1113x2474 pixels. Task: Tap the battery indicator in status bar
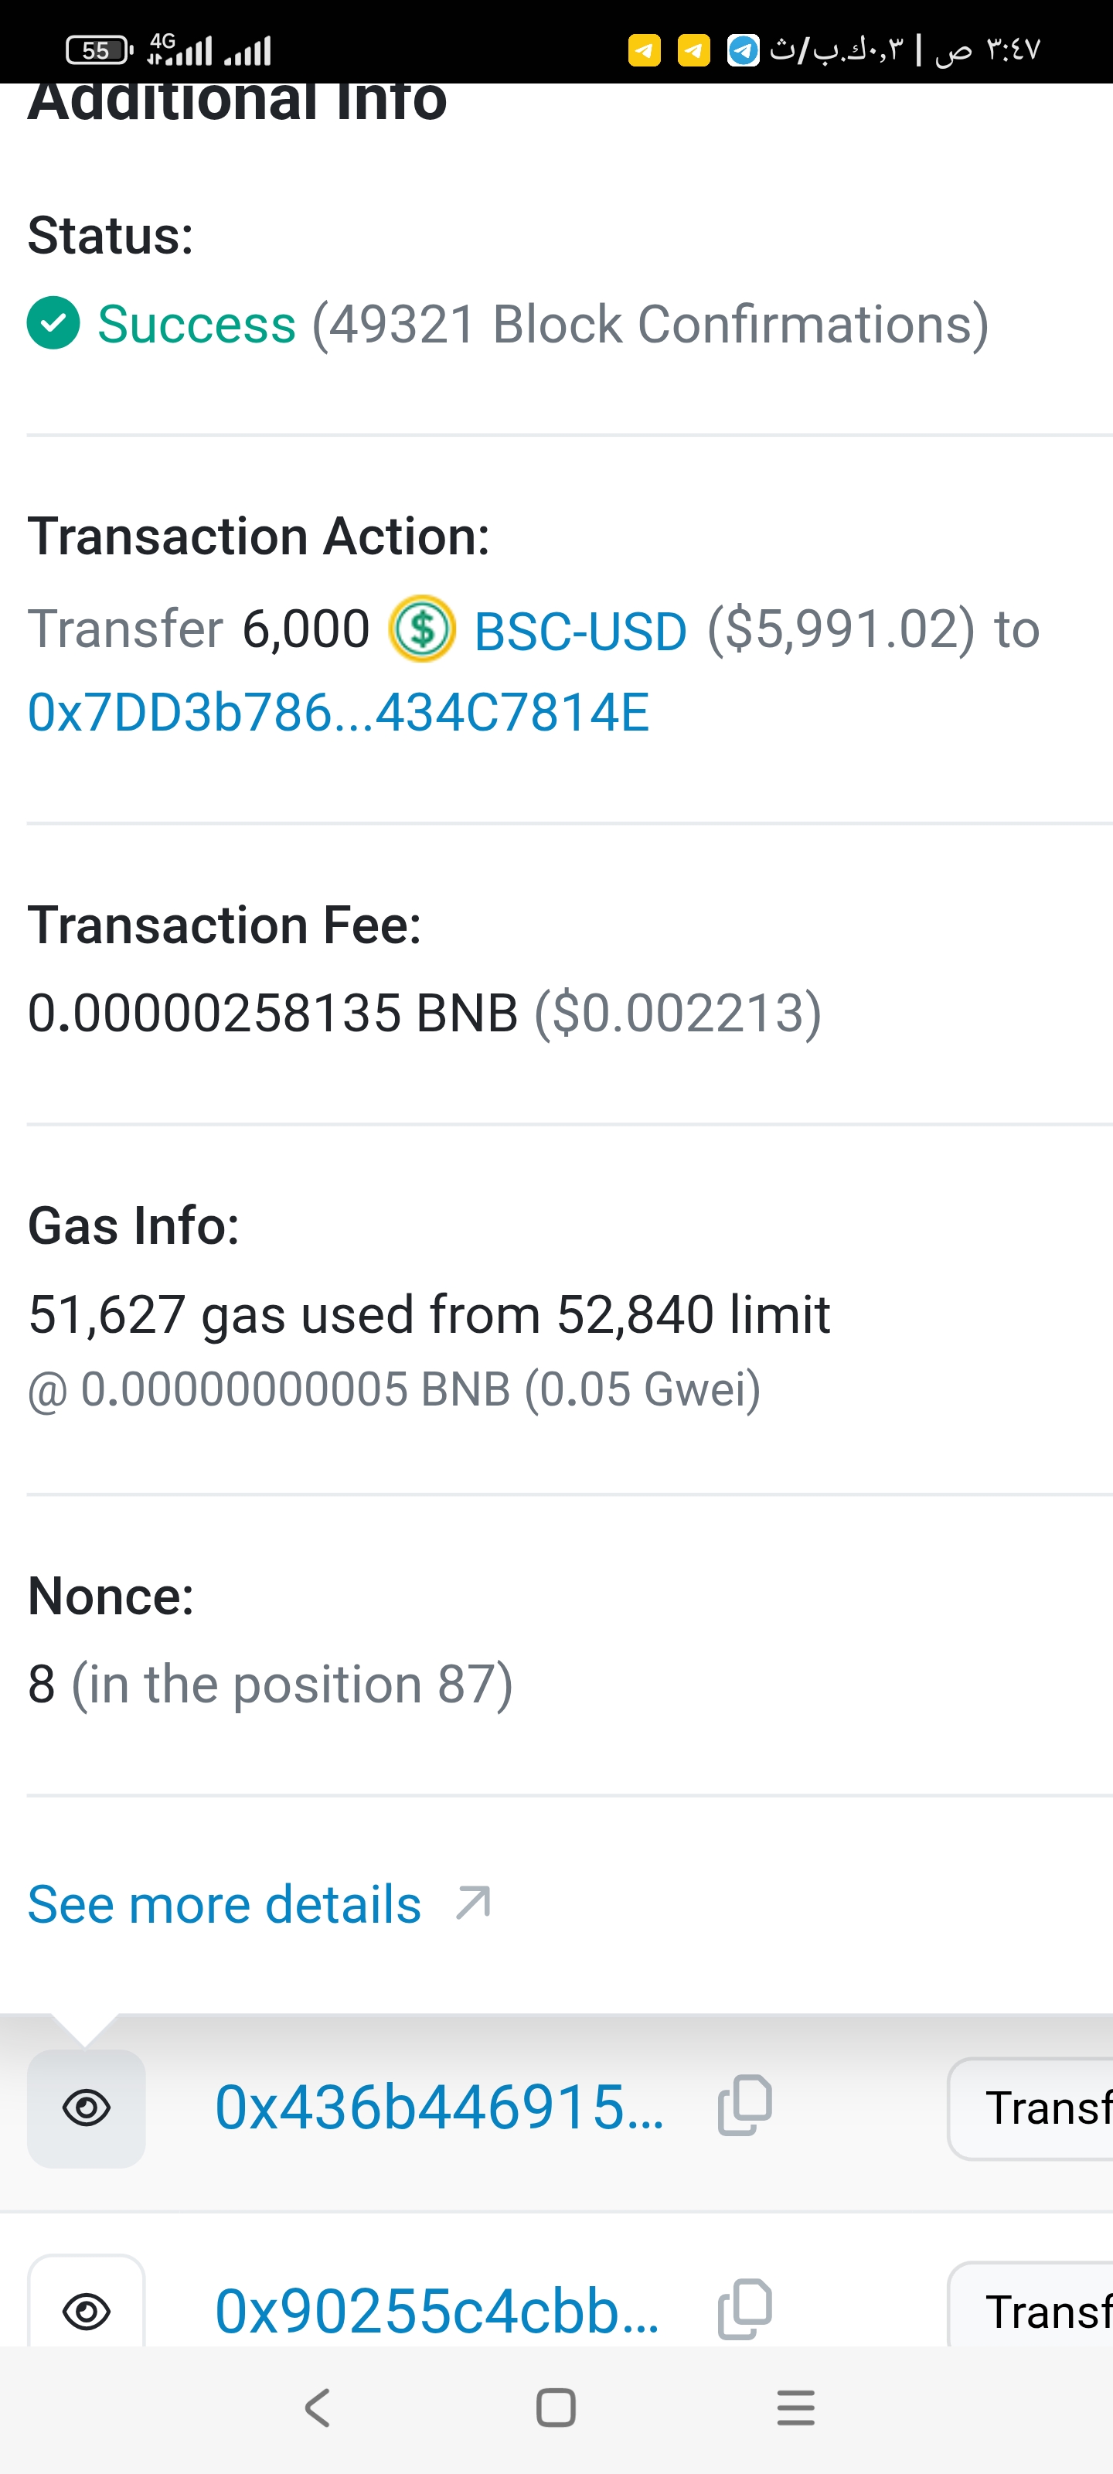point(98,50)
